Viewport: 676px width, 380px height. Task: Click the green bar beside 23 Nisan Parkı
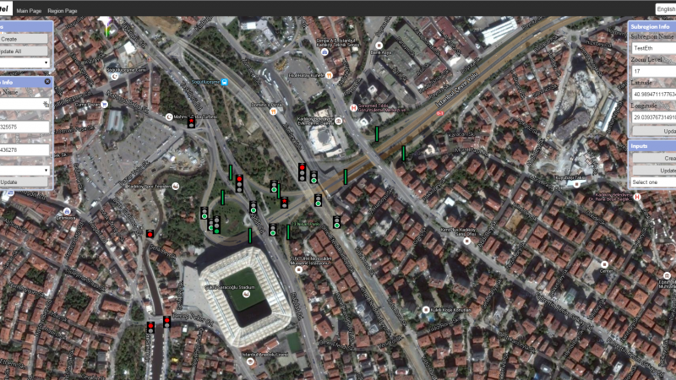288,232
